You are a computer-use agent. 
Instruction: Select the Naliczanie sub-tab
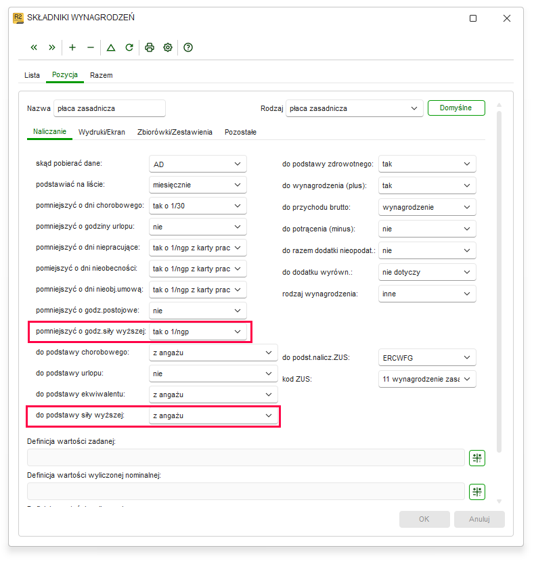point(49,132)
